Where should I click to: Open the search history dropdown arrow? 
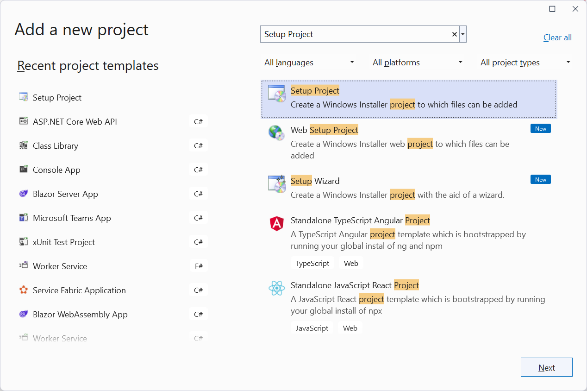point(462,34)
